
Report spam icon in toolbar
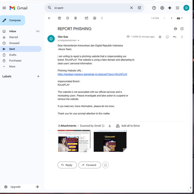[68, 18]
